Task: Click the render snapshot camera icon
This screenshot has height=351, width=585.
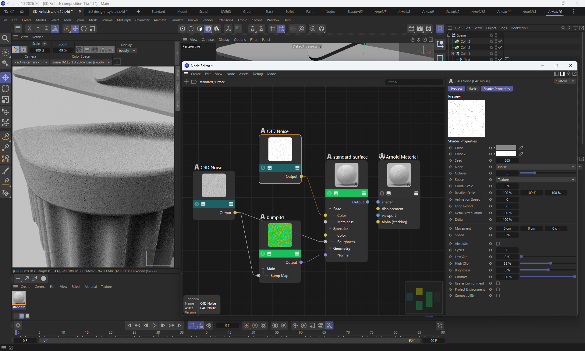Action: tap(117, 62)
